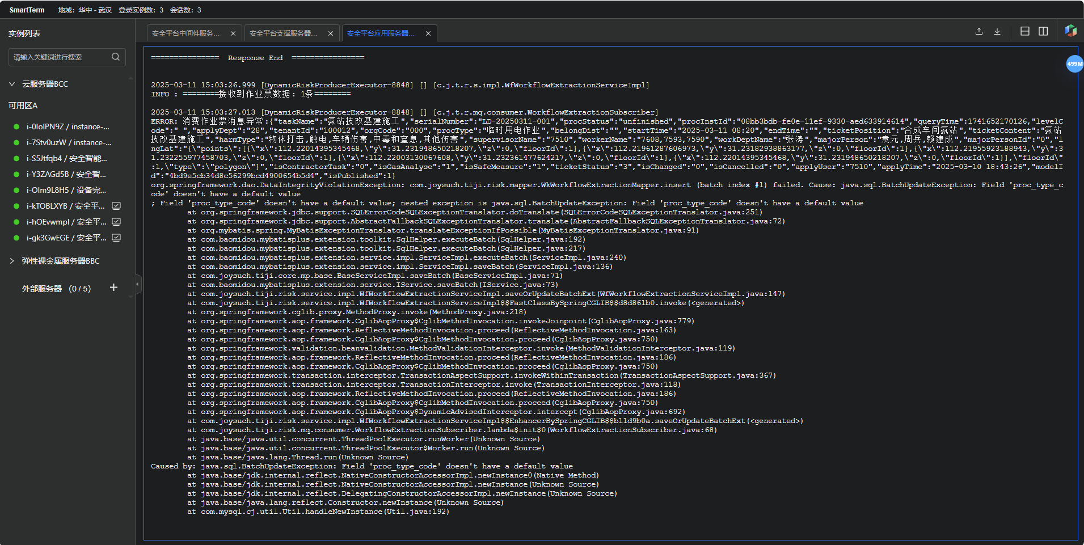Click the 'Caused by: java.sql.BatchUpdateException' line
This screenshot has height=545, width=1084.
[362, 466]
